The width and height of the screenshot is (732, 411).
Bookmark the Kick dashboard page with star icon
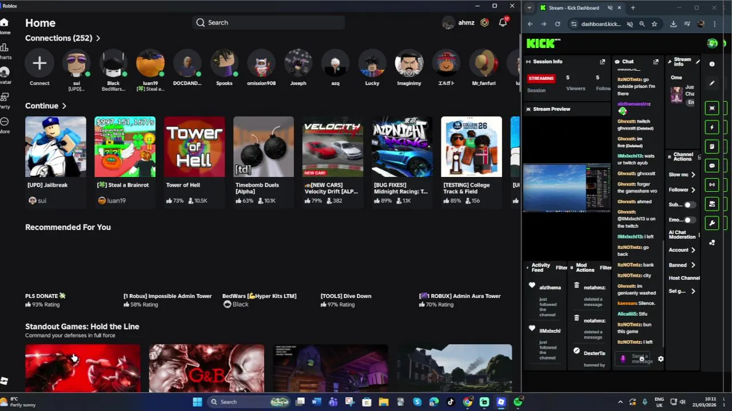coord(654,24)
